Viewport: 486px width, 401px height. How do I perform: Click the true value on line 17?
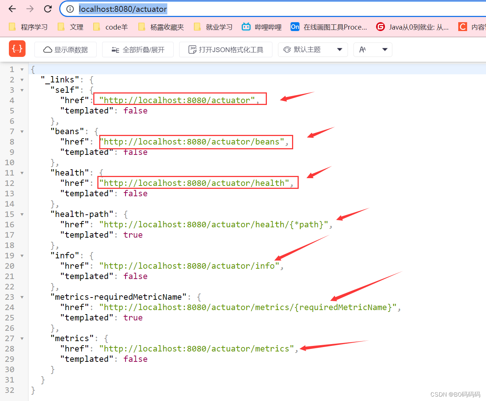point(133,235)
